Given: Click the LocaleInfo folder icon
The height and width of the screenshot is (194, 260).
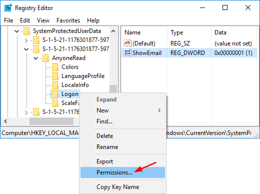Looking at the screenshot, I should click(55, 85).
